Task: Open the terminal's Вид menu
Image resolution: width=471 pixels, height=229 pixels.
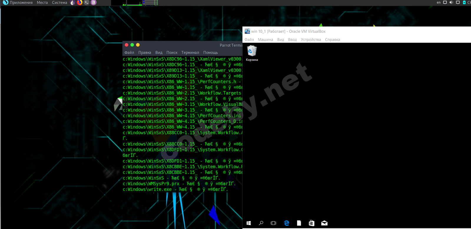Action: click(x=159, y=53)
